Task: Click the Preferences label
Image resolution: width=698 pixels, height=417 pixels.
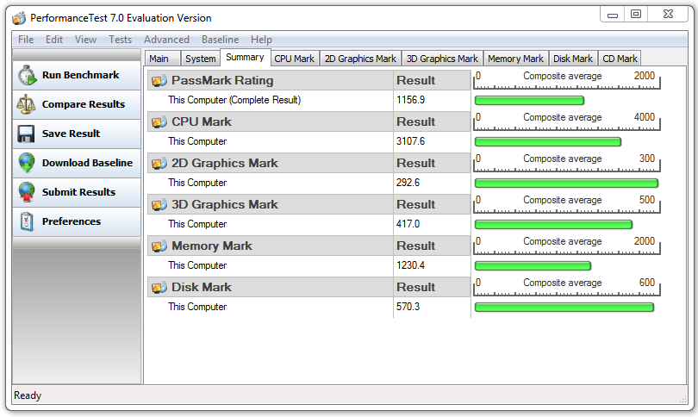Action: click(72, 221)
